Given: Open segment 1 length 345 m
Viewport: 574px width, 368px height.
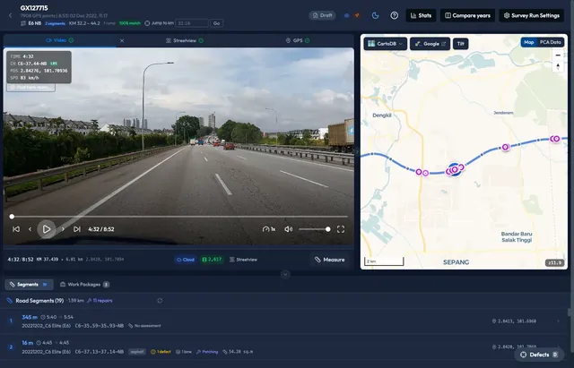Looking at the screenshot, I should coord(30,317).
